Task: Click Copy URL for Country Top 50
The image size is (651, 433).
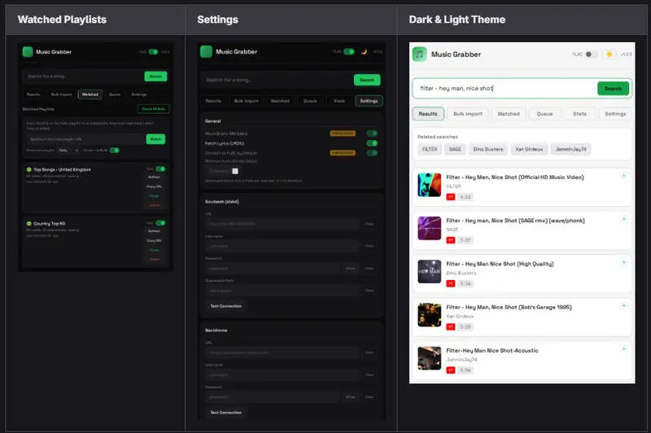Action: (154, 241)
